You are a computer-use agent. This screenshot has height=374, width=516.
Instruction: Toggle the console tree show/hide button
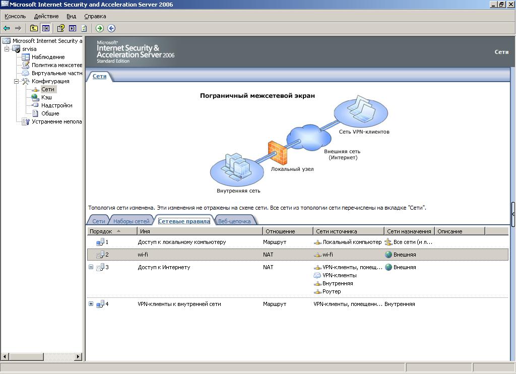pyautogui.click(x=46, y=28)
